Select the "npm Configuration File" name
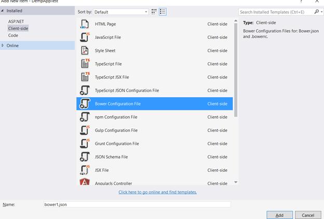324x219 pixels. click(116, 117)
